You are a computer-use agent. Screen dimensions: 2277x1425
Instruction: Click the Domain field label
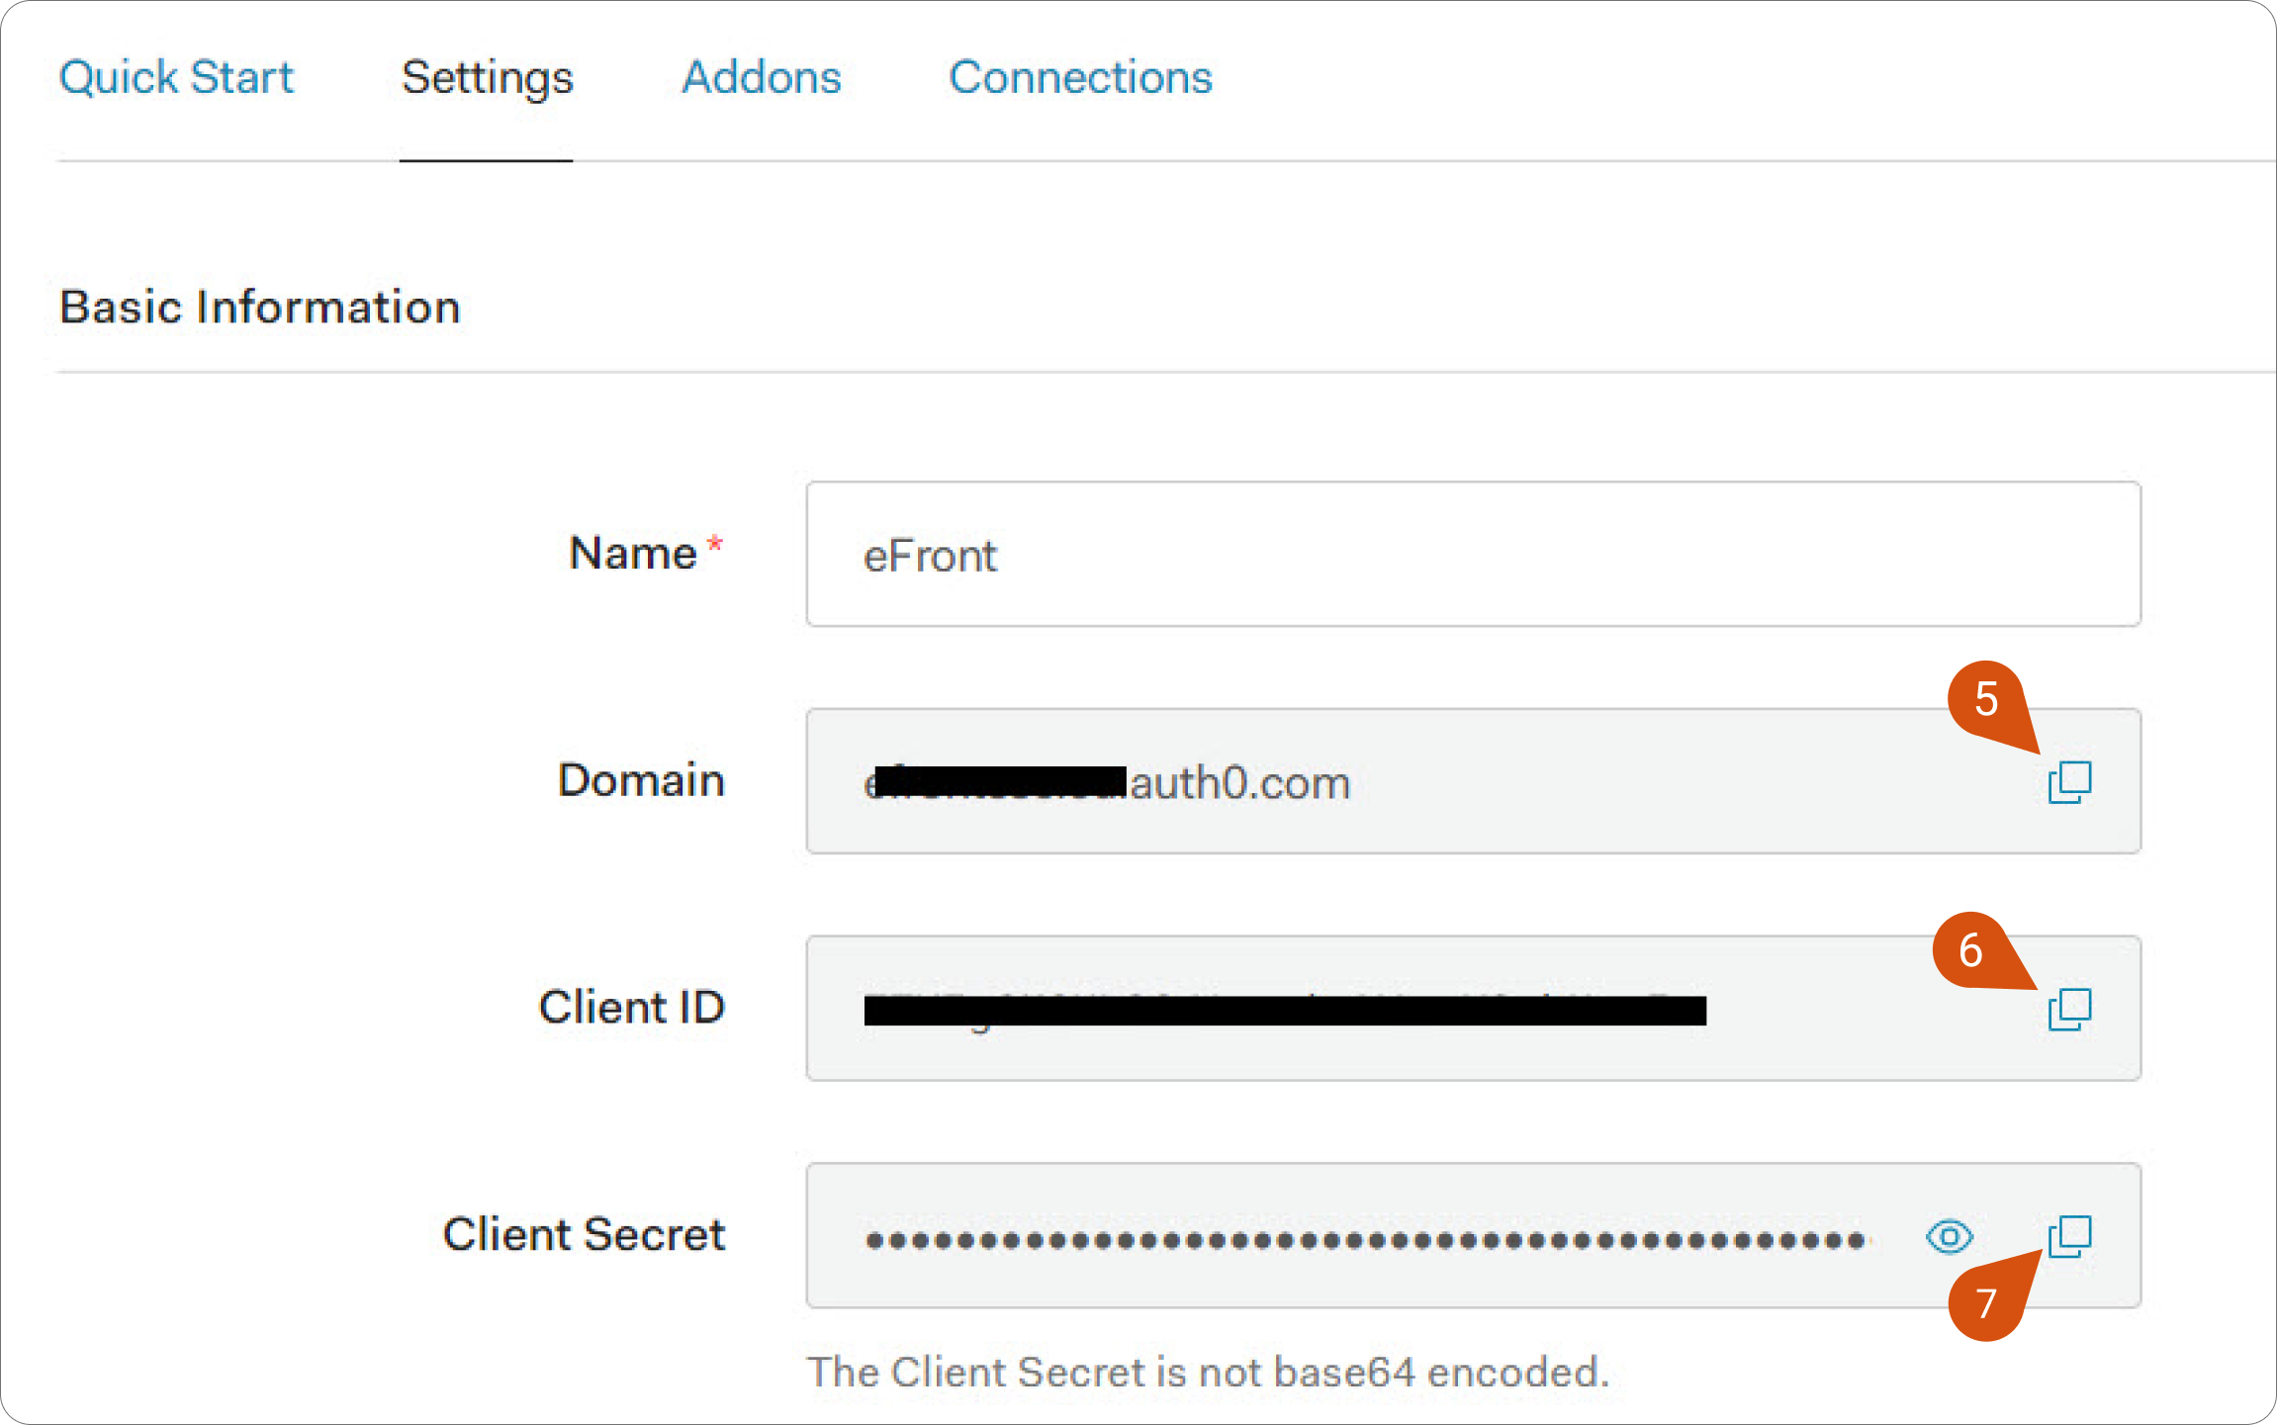(x=641, y=780)
